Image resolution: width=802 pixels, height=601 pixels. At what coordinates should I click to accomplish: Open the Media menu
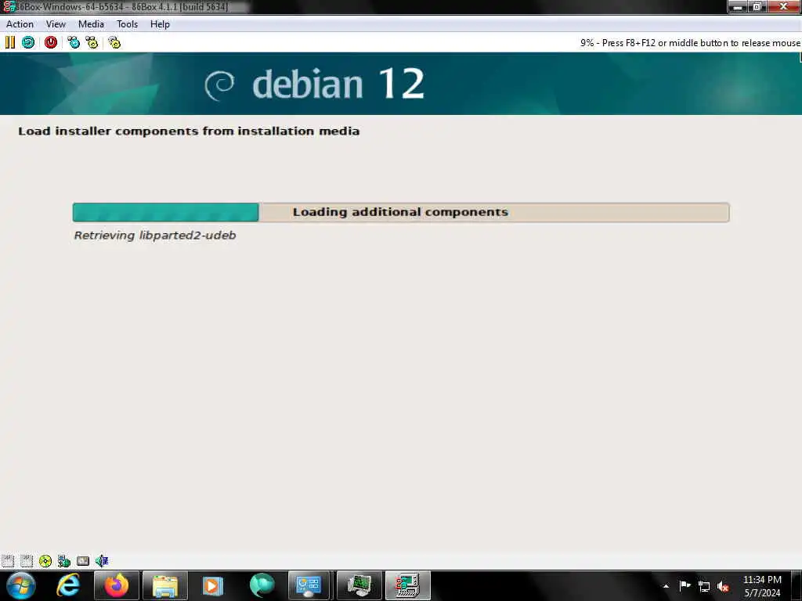click(x=91, y=24)
